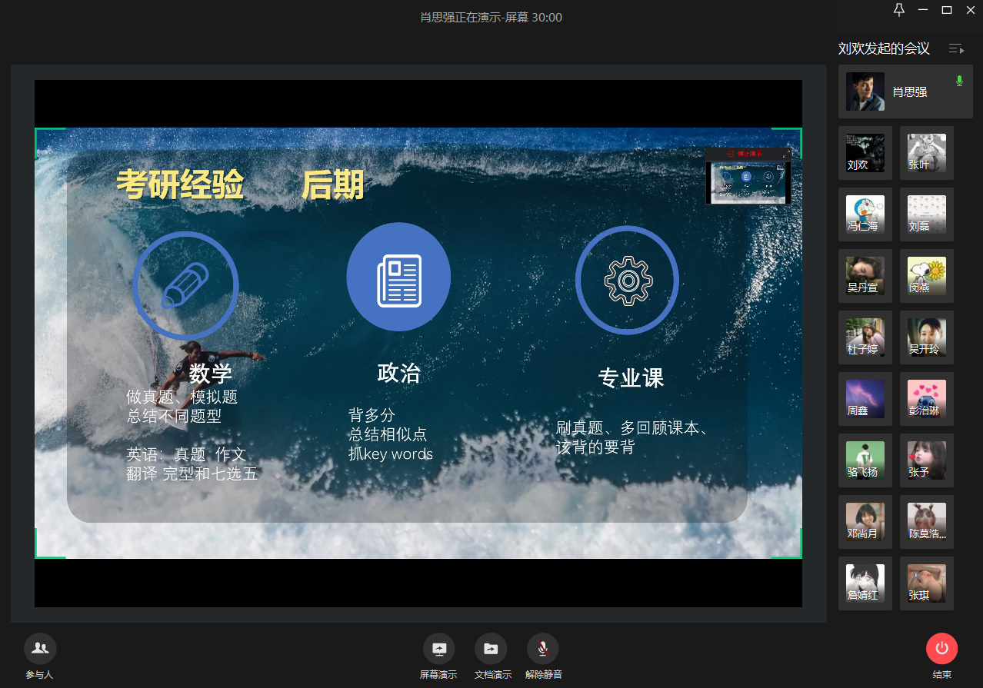983x688 pixels.
Task: Click the pencil circle icon above 数学
Action: pos(185,285)
